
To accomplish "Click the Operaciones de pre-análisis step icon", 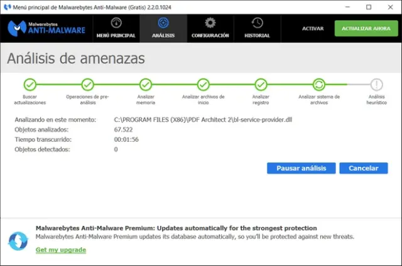I will 87,84.
